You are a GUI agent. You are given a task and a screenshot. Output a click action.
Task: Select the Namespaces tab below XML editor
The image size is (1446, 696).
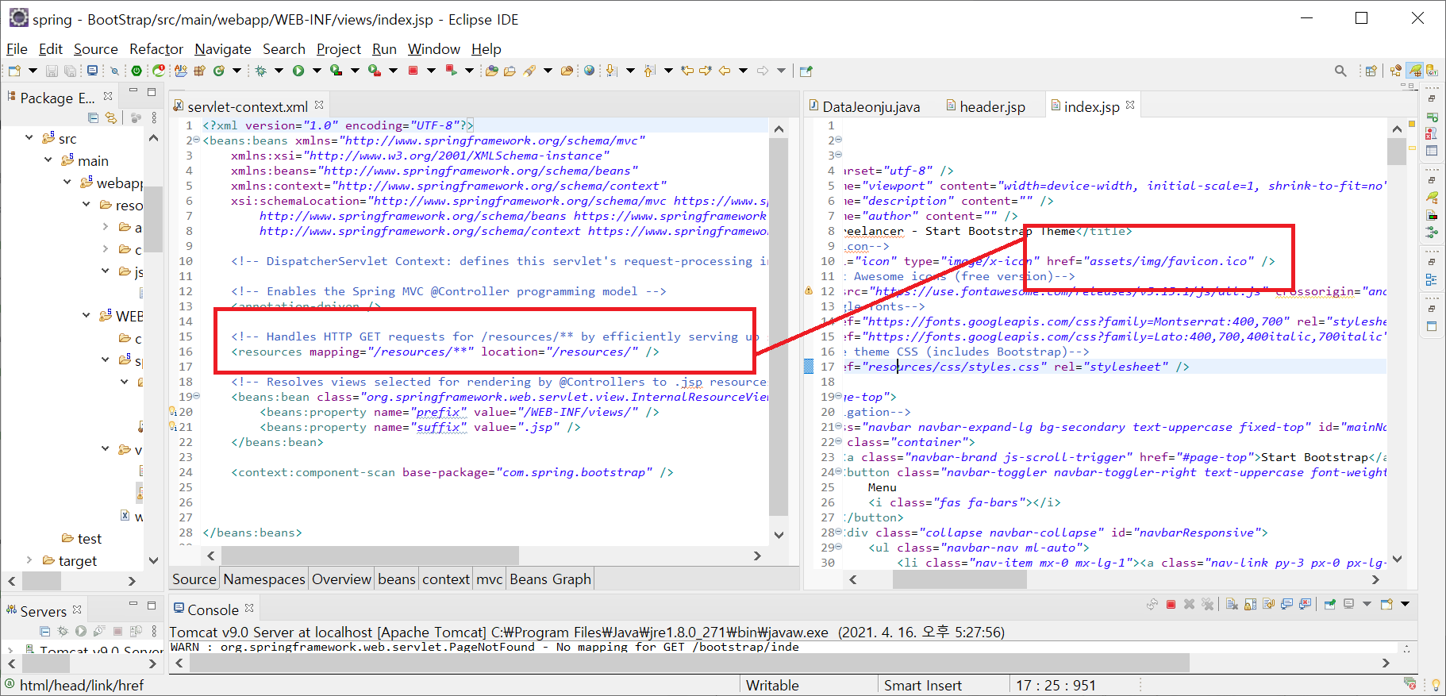pyautogui.click(x=264, y=579)
